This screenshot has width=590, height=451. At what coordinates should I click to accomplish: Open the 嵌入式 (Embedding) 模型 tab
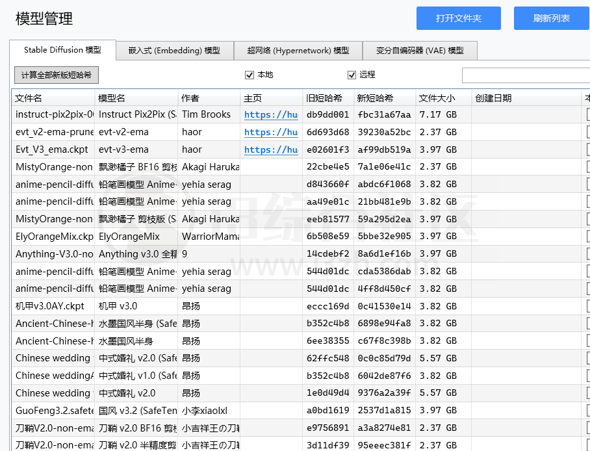(175, 51)
